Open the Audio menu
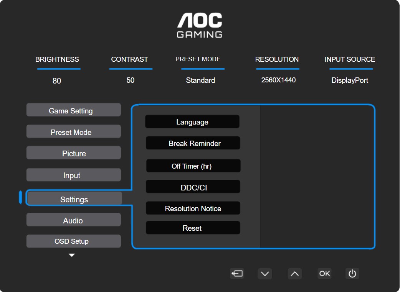The image size is (400, 292). pos(73,220)
